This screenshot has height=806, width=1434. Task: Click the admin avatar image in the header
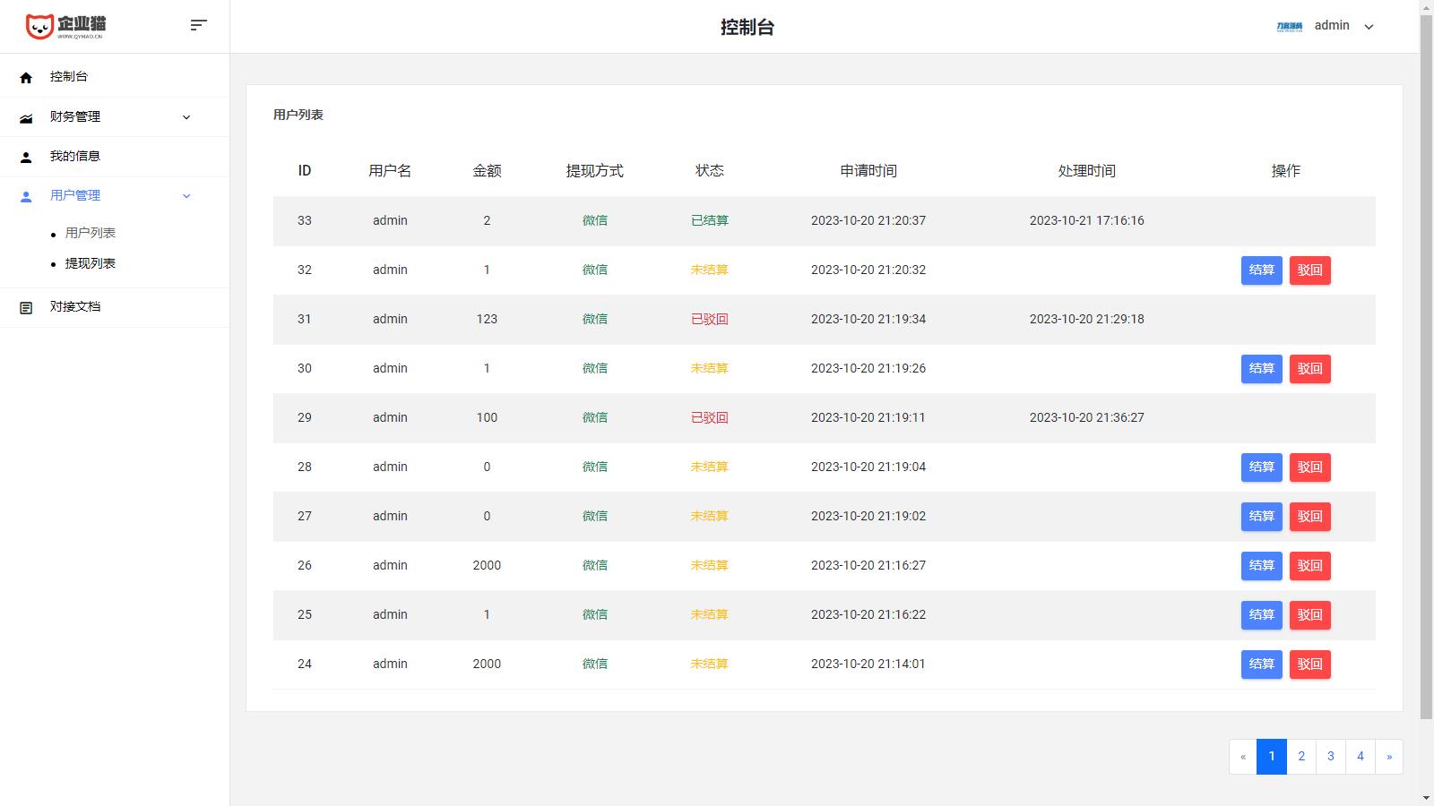coord(1289,26)
